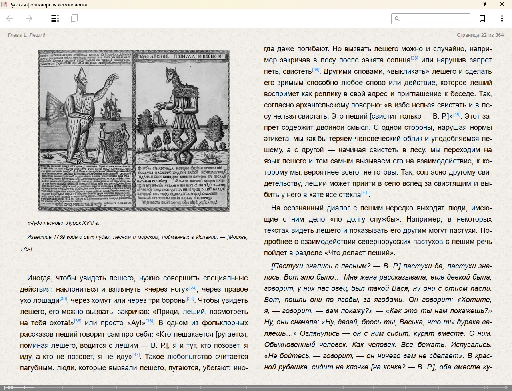
Task: Click the magnifier search icon
Action: pos(397,18)
